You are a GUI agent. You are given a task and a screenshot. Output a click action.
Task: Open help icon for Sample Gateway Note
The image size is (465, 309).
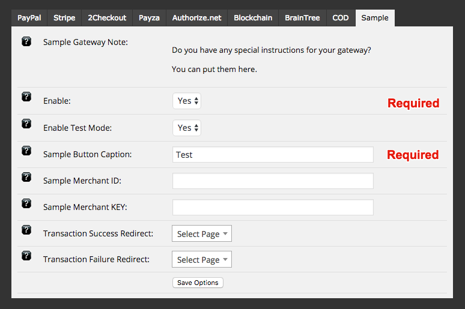(x=26, y=41)
